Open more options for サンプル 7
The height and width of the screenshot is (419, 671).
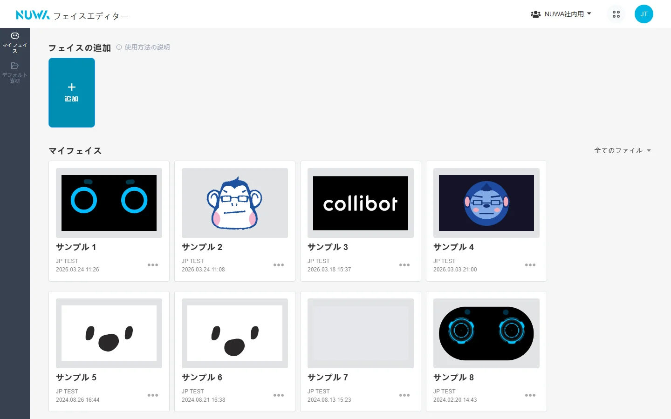(404, 395)
